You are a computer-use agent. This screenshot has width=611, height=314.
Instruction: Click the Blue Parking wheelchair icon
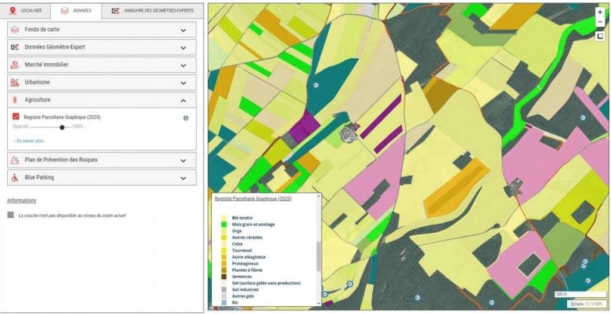click(15, 177)
